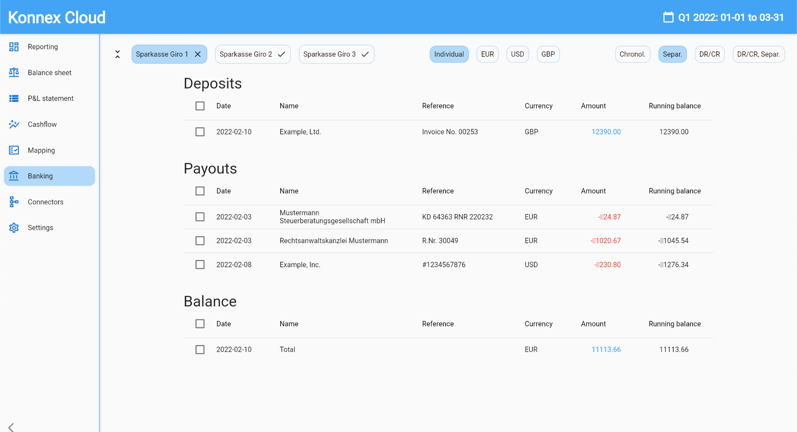Click the Mapping checklist icon
This screenshot has width=797, height=432.
[14, 150]
